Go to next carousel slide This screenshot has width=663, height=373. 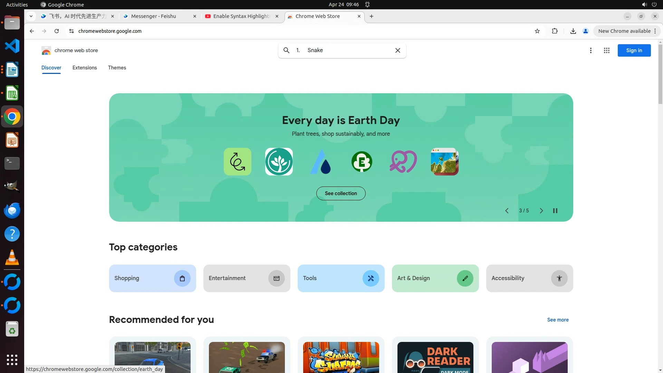click(541, 211)
